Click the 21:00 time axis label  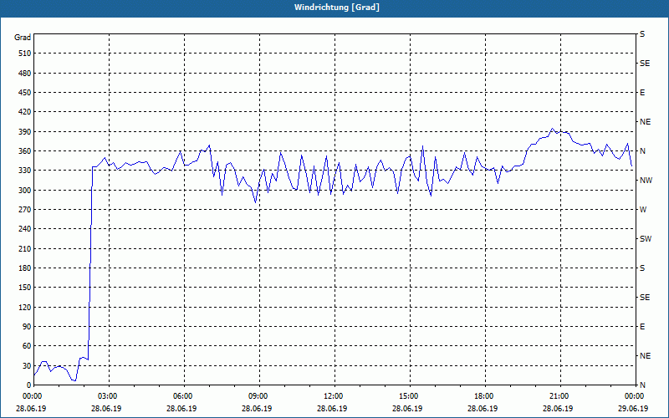point(559,395)
